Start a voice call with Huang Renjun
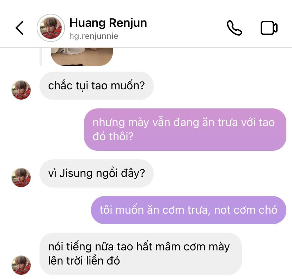 [234, 28]
